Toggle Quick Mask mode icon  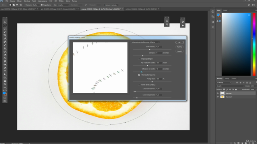tap(5, 98)
